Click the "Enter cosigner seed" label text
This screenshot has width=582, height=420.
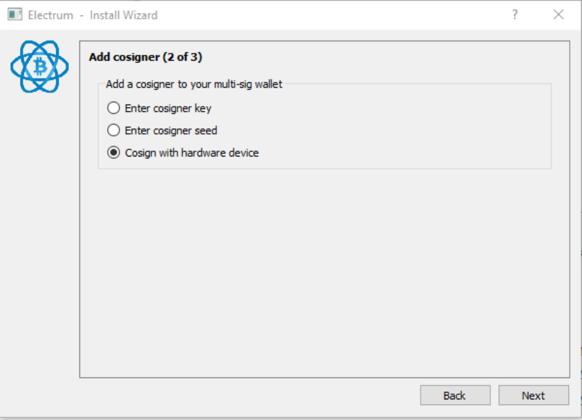[x=171, y=130]
